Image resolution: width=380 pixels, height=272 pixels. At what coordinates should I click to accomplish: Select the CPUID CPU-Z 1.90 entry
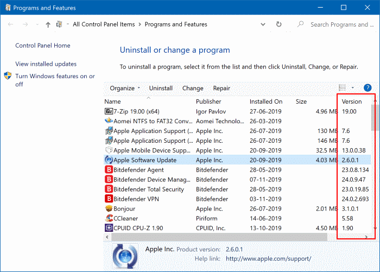(x=138, y=228)
